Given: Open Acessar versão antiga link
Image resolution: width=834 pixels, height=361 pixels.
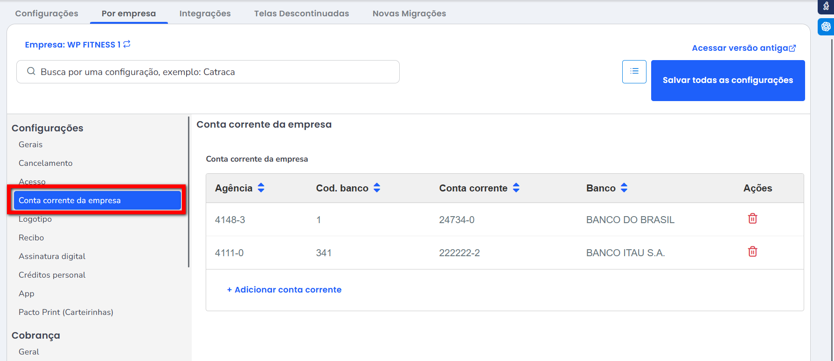Looking at the screenshot, I should [744, 48].
